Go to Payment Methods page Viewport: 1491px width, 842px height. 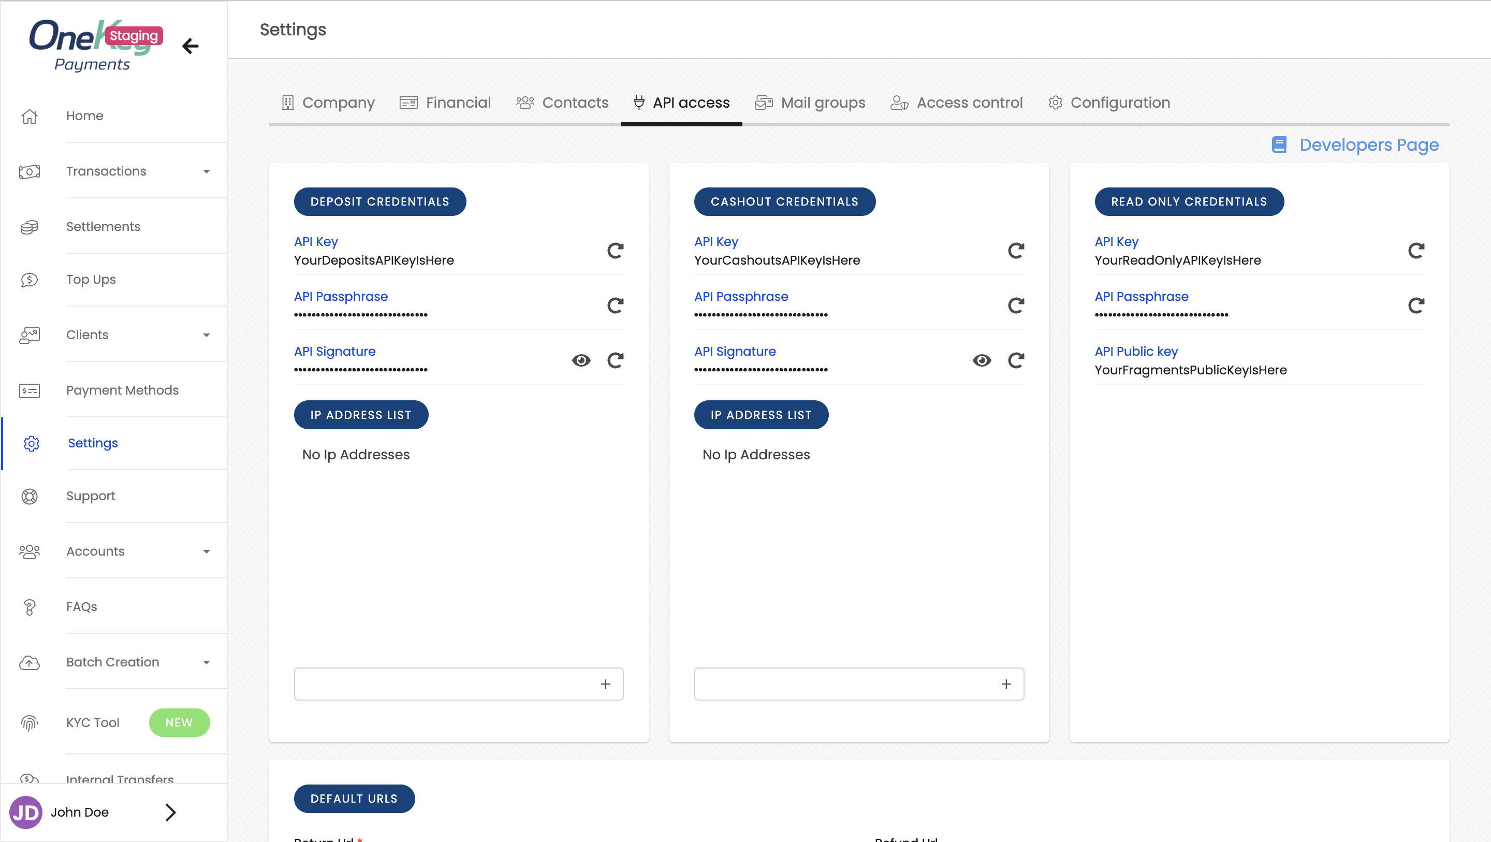coord(122,390)
